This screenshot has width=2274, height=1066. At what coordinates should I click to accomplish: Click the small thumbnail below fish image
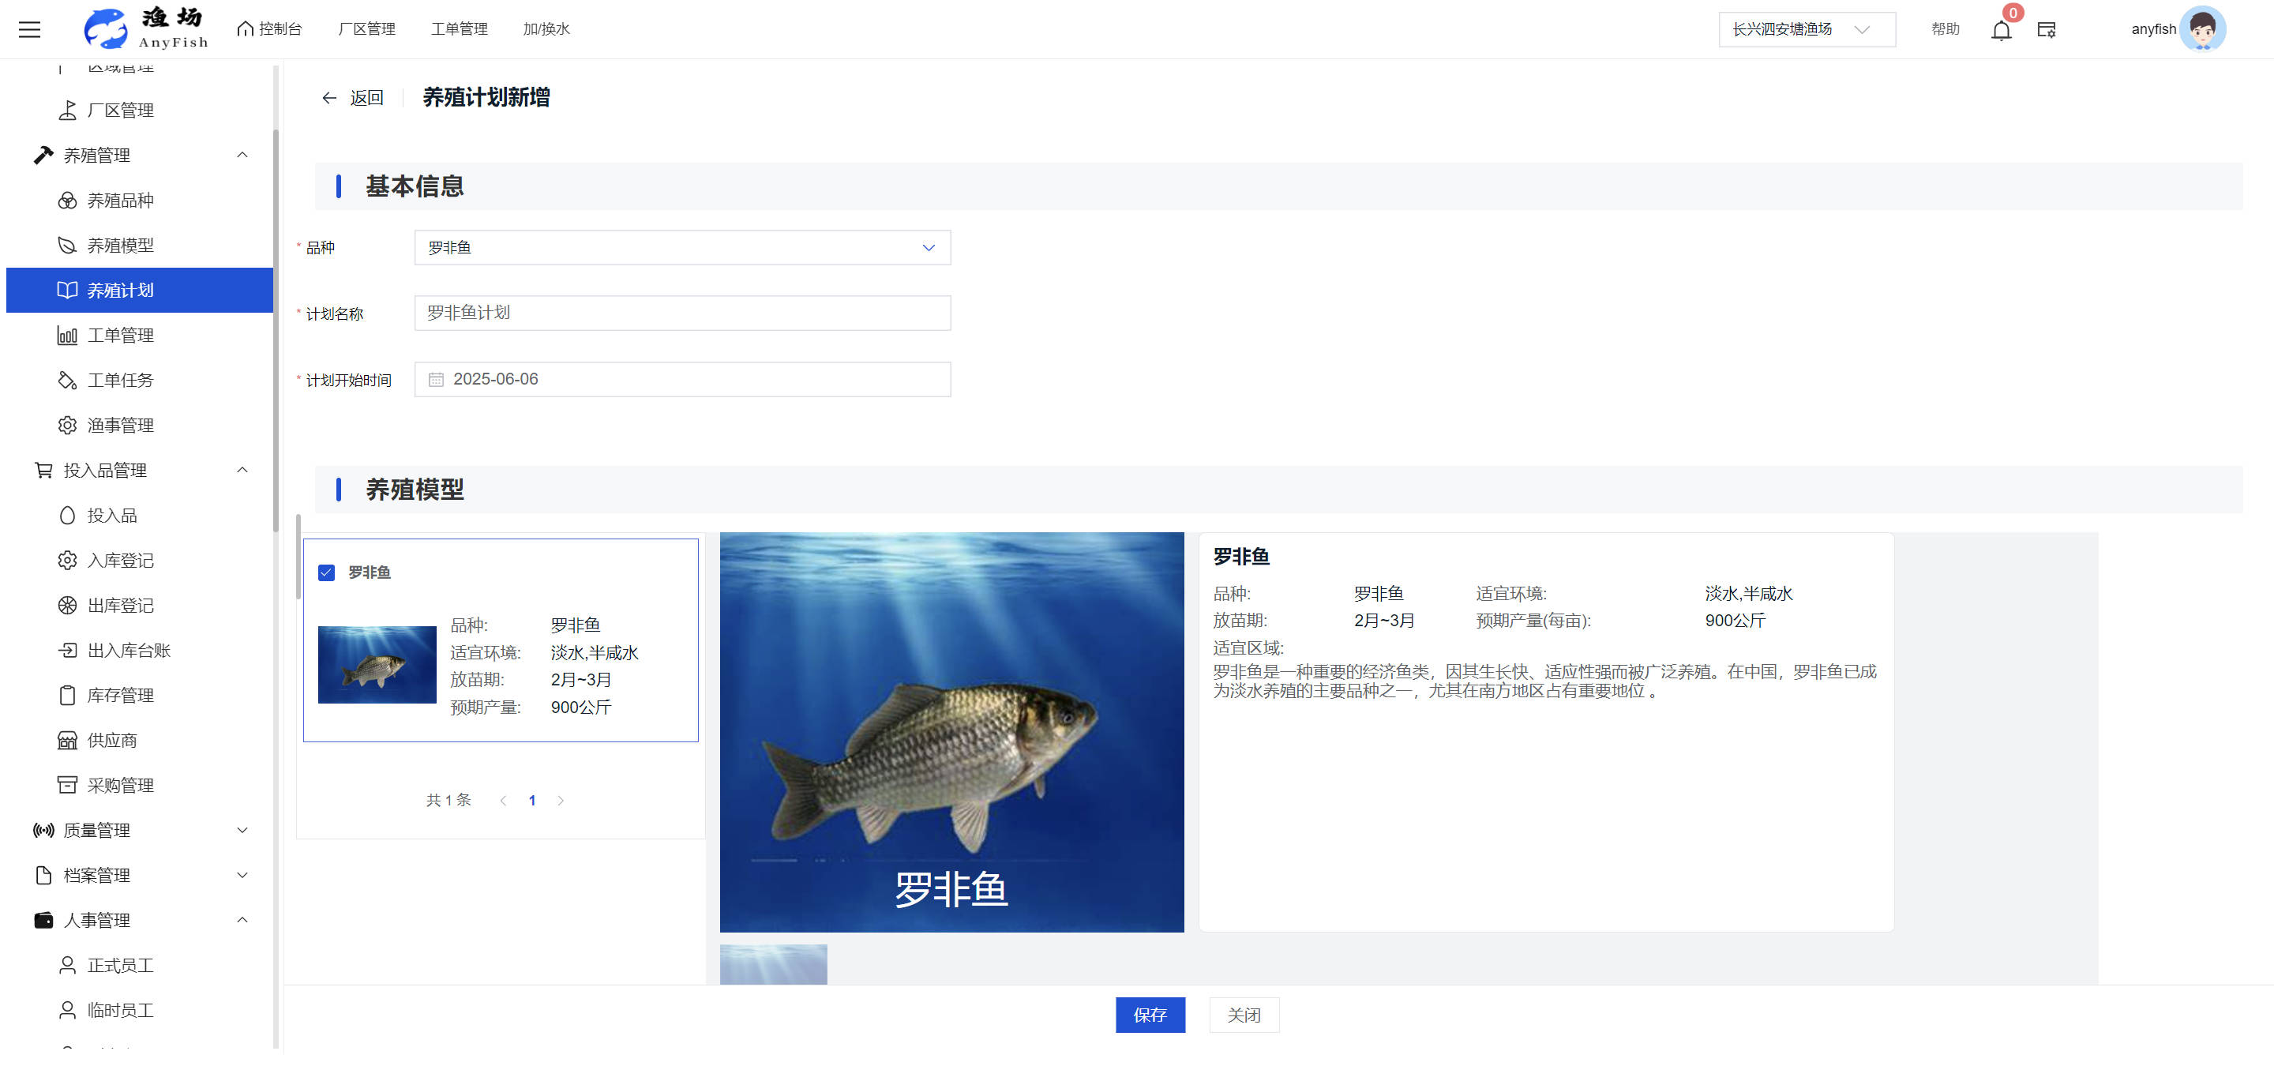click(x=773, y=963)
